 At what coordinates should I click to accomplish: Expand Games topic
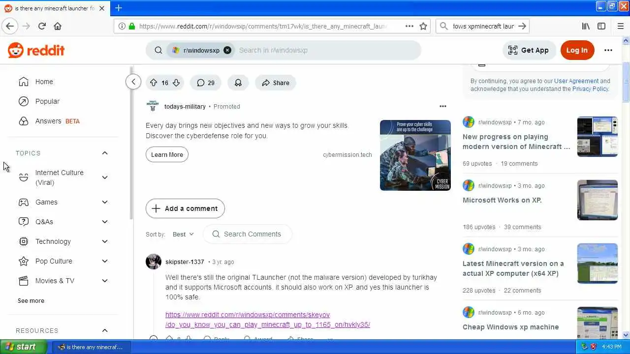tap(105, 202)
